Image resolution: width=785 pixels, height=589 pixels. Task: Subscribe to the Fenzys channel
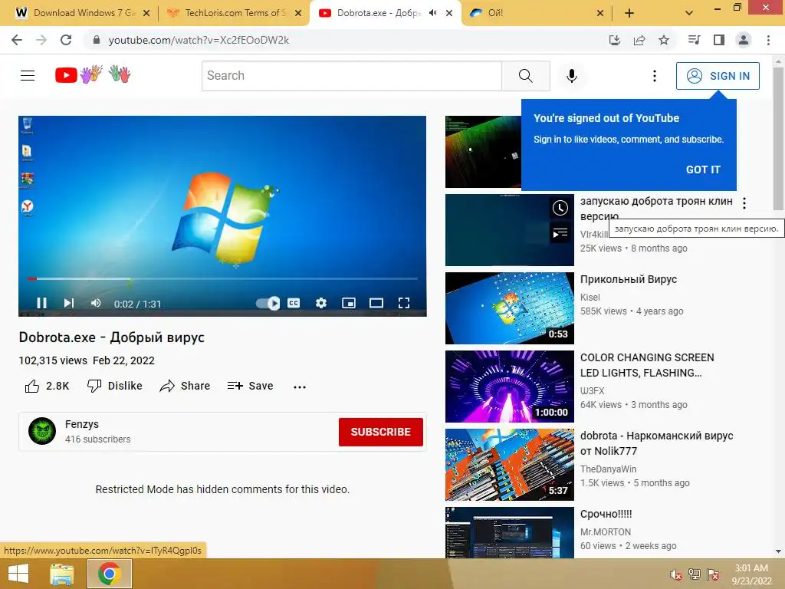pos(380,432)
